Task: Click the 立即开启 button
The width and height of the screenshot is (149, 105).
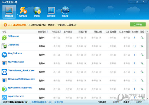Action: (138, 25)
